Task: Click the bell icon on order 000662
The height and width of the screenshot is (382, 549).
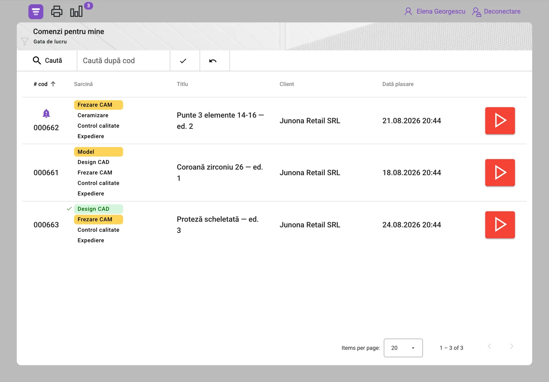Action: (46, 113)
